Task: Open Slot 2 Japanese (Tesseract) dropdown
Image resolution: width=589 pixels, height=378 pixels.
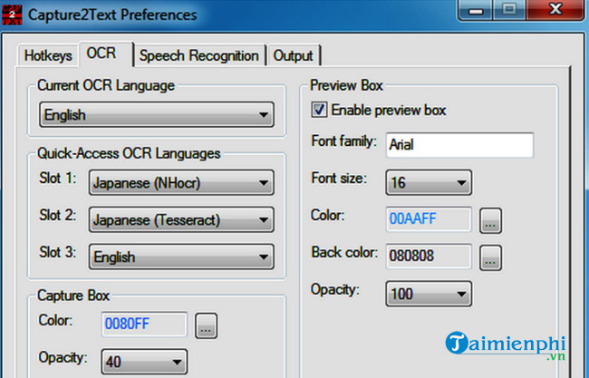Action: pyautogui.click(x=181, y=219)
